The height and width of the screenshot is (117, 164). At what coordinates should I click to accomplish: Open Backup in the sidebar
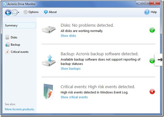(x=13, y=45)
